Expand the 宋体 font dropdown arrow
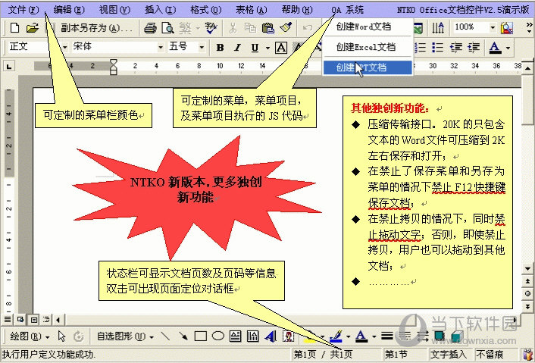 [161, 47]
